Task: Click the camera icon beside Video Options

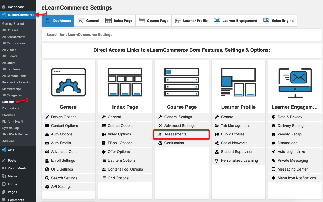Action: click(x=103, y=134)
